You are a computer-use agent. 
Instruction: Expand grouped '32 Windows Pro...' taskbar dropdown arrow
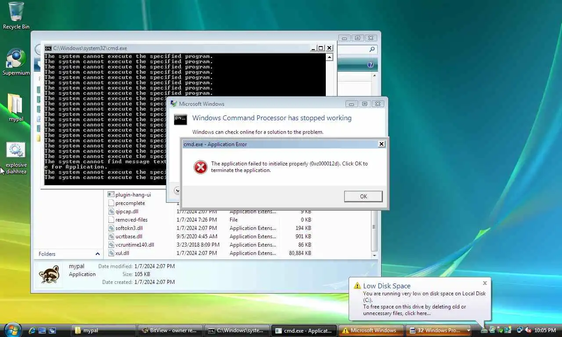click(468, 330)
